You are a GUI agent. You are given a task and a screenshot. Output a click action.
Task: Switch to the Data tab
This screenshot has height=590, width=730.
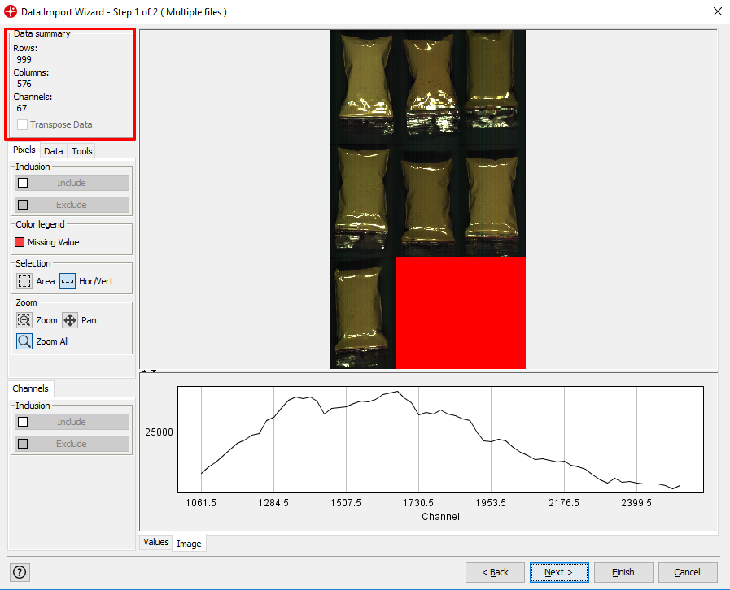click(x=54, y=151)
